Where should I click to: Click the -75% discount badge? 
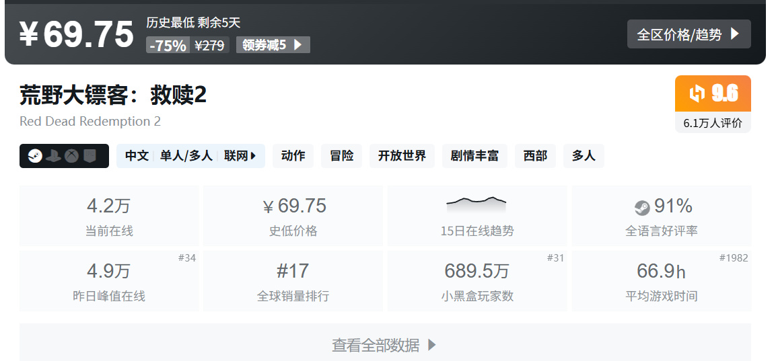(x=168, y=45)
